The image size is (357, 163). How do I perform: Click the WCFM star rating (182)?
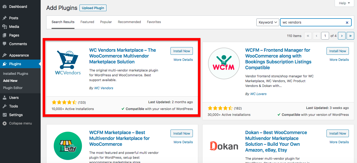[220, 108]
